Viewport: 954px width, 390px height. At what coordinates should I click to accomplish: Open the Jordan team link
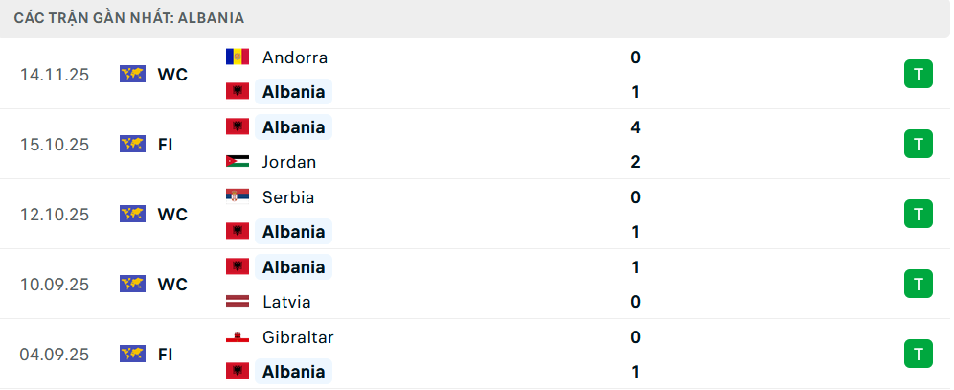tap(288, 162)
